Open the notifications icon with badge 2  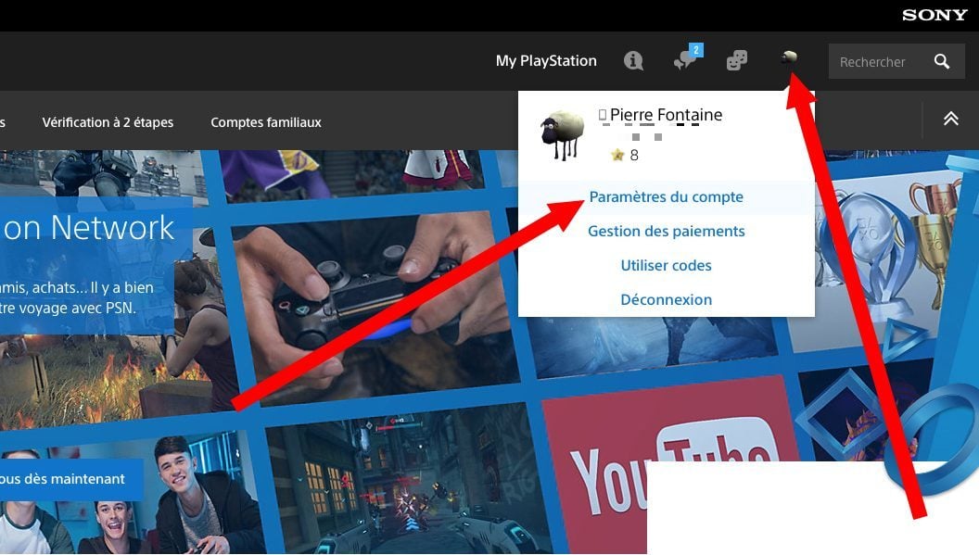687,57
